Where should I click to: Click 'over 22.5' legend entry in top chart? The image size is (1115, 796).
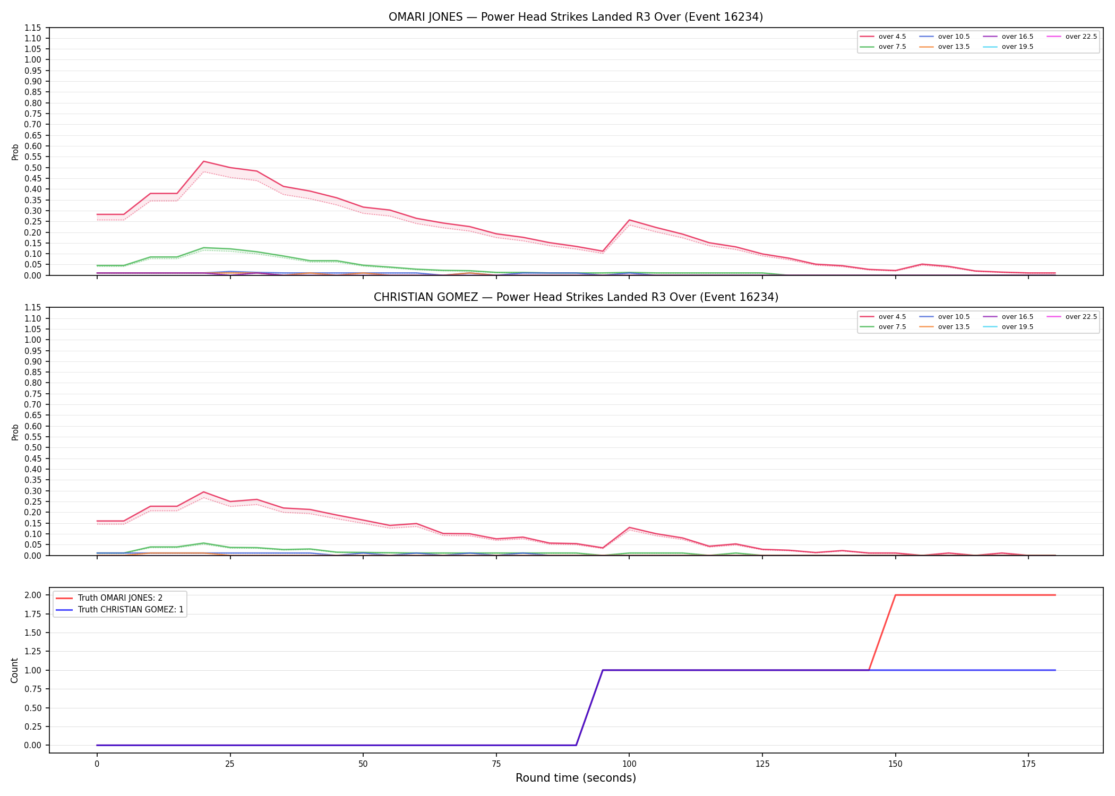click(1071, 37)
